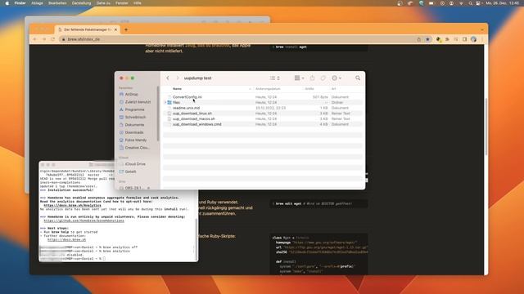Open Finder action ellipsis menu
Image resolution: width=524 pixels, height=294 pixels.
click(337, 78)
